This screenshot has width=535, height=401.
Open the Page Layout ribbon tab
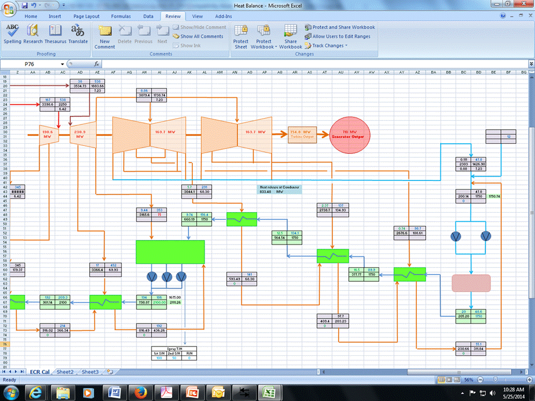[x=86, y=16]
